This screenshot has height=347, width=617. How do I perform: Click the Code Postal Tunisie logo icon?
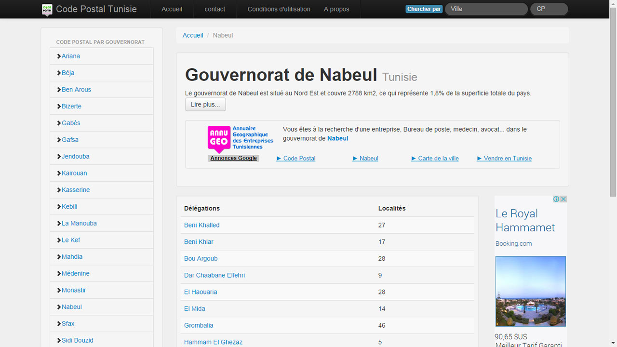click(x=47, y=9)
